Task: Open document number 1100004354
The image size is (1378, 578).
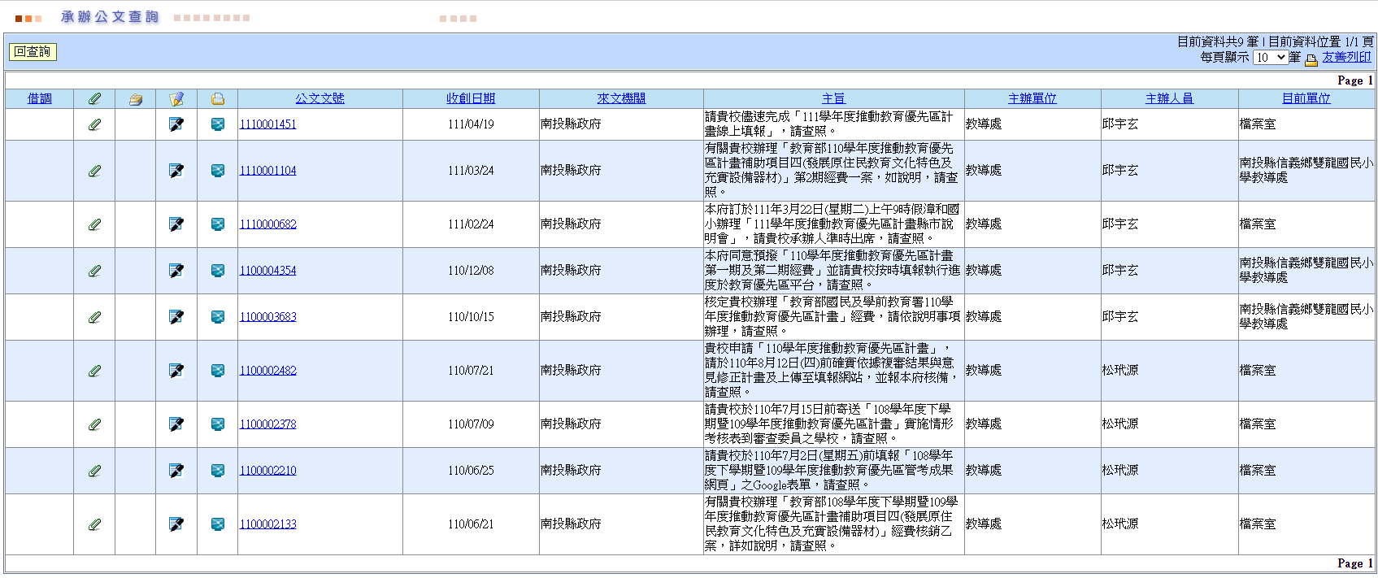Action: click(267, 271)
